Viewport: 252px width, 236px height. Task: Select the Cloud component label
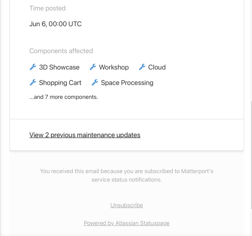(157, 67)
